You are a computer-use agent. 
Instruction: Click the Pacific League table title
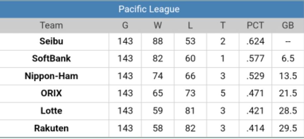[149, 9]
